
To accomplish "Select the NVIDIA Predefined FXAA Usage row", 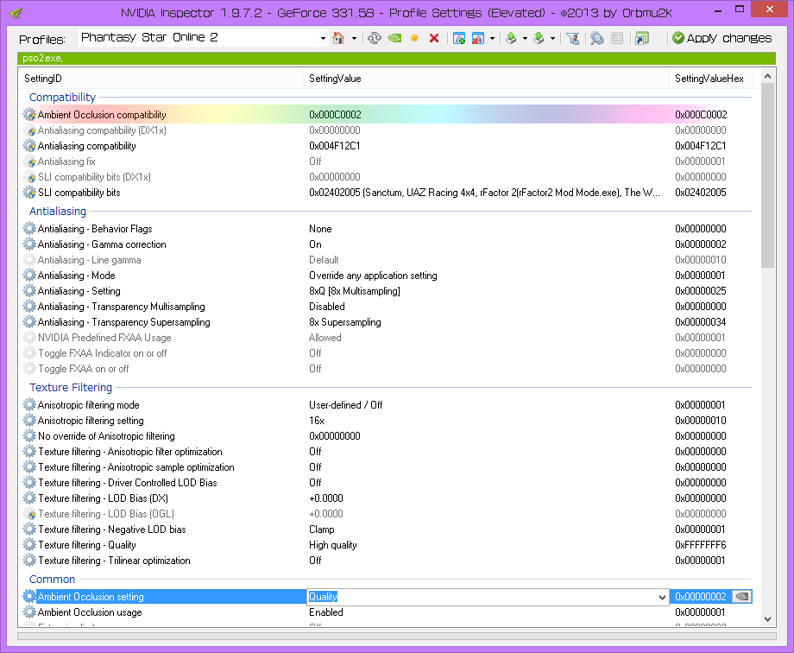I will (x=387, y=338).
